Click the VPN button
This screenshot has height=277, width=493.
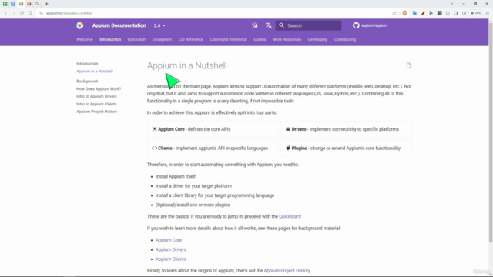475,13
